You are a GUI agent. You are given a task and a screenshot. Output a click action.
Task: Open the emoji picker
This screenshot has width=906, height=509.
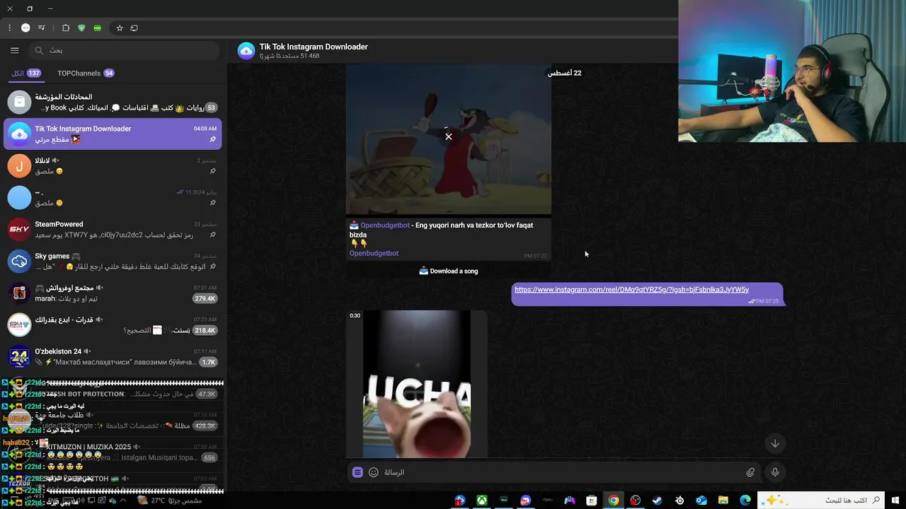click(x=374, y=472)
